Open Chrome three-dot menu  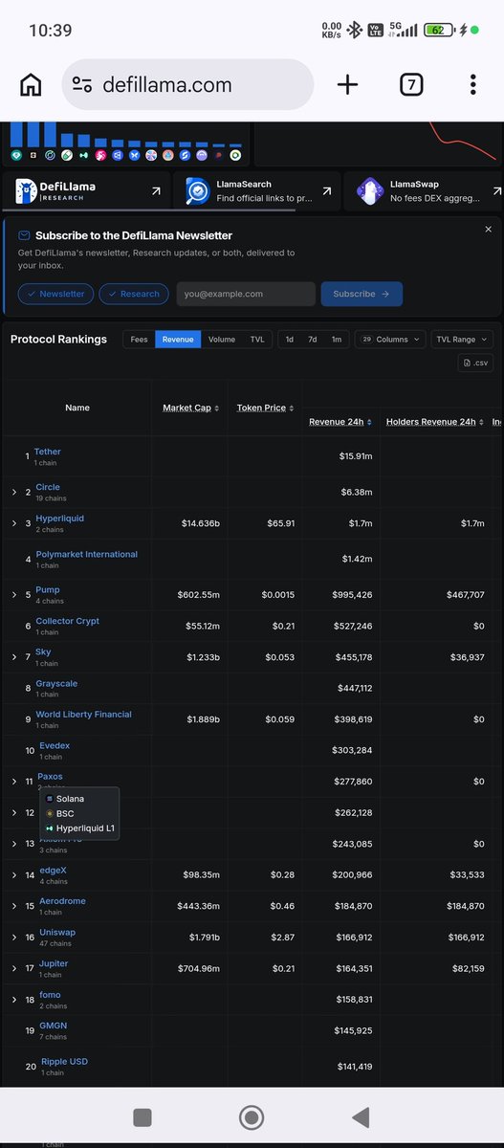coord(472,84)
